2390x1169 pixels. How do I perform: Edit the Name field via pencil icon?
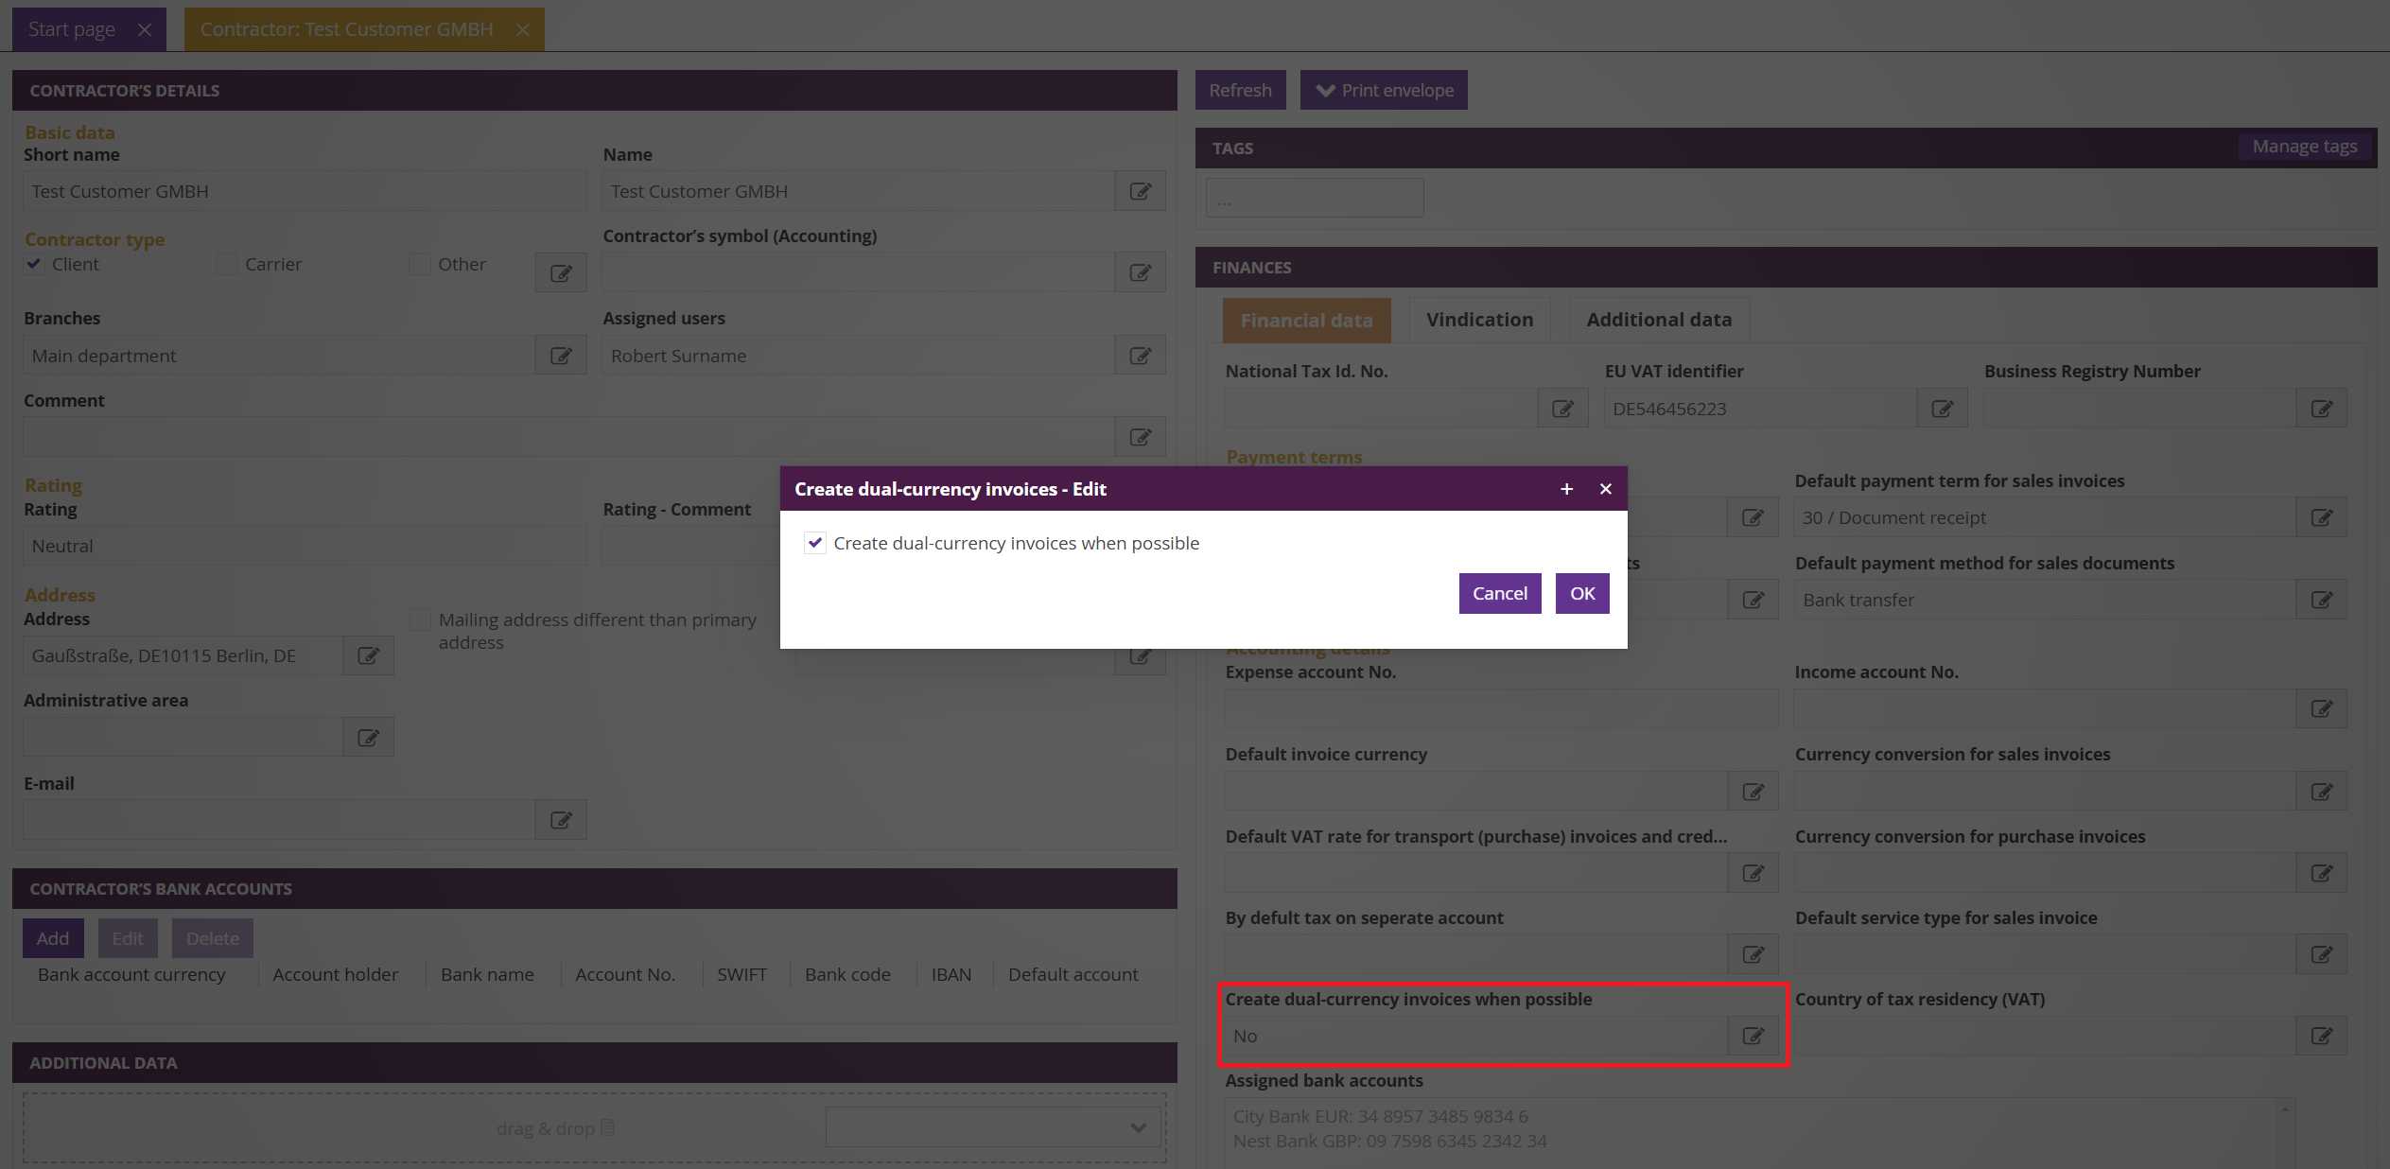click(x=1140, y=191)
